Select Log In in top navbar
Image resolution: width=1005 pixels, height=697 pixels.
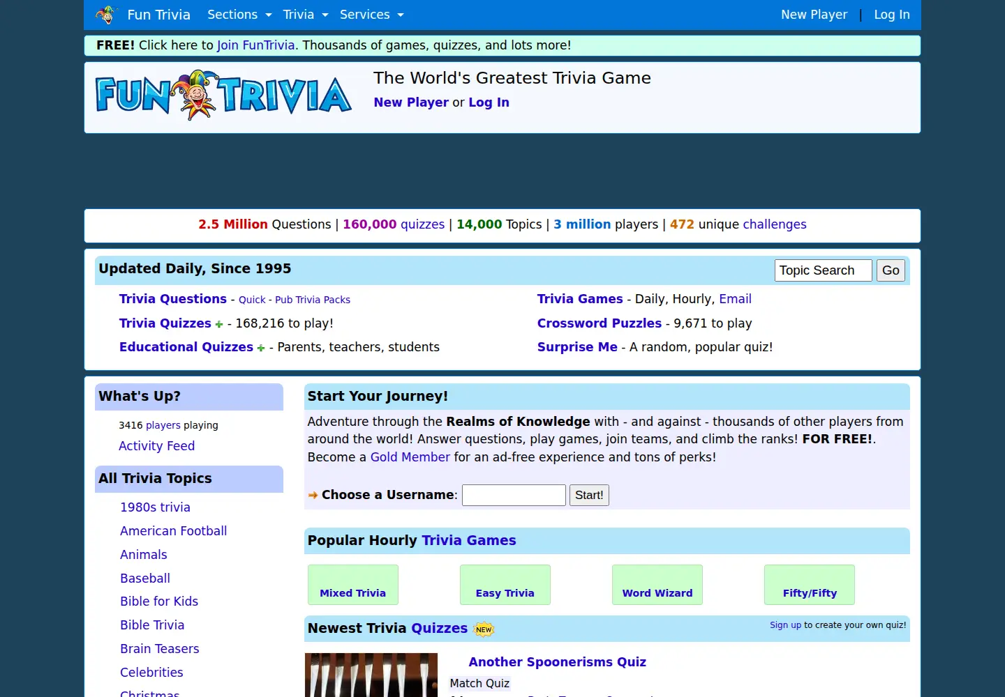tap(892, 15)
